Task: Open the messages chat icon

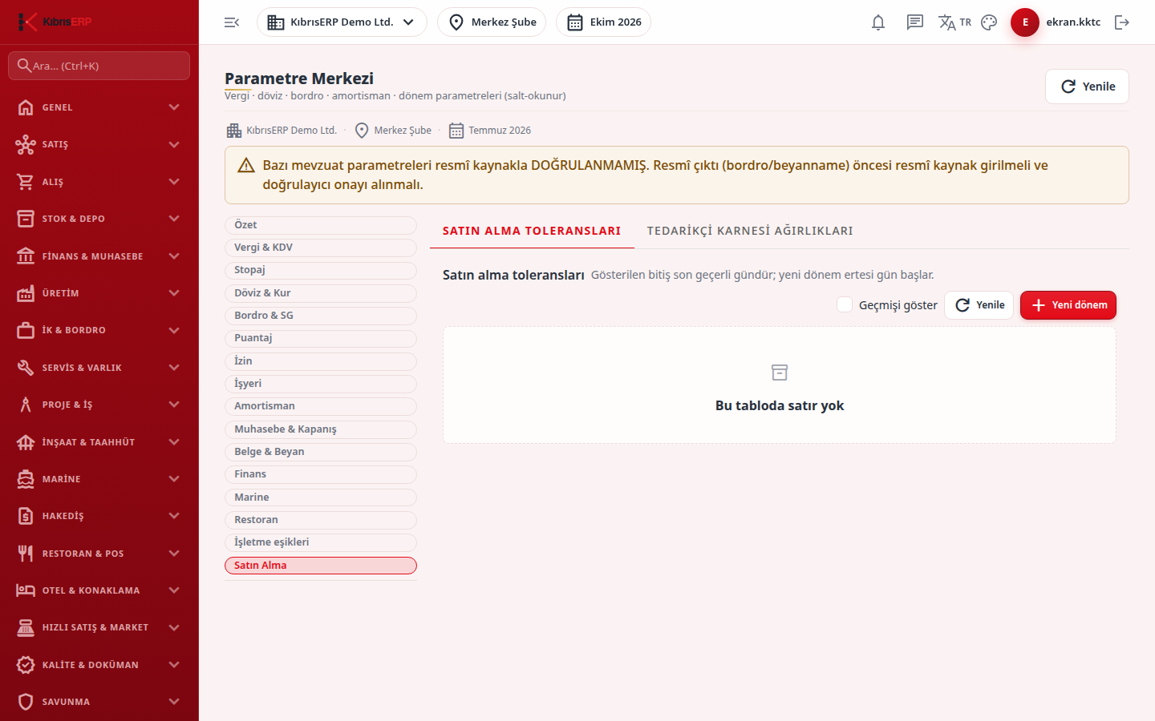Action: 915,22
